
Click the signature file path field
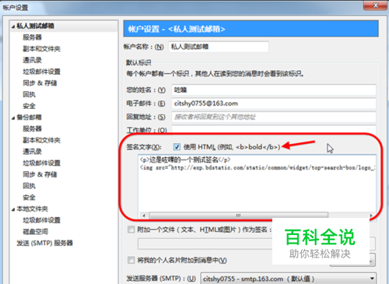point(205,244)
